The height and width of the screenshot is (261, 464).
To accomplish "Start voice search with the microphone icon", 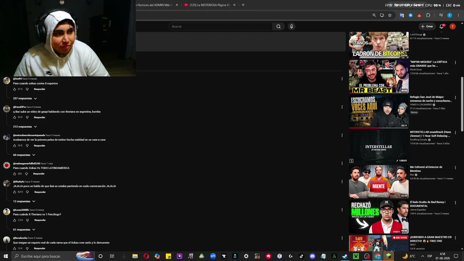I will (x=291, y=26).
